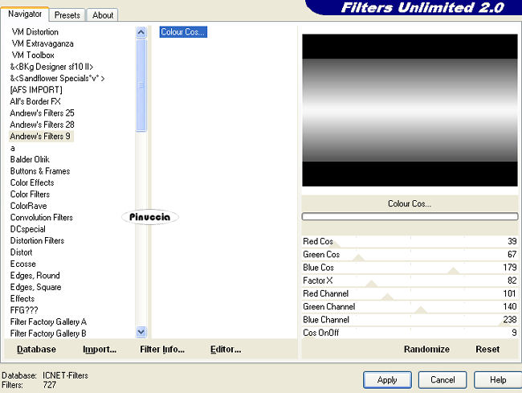Select the category named a
This screenshot has height=393, width=522.
click(x=13, y=148)
